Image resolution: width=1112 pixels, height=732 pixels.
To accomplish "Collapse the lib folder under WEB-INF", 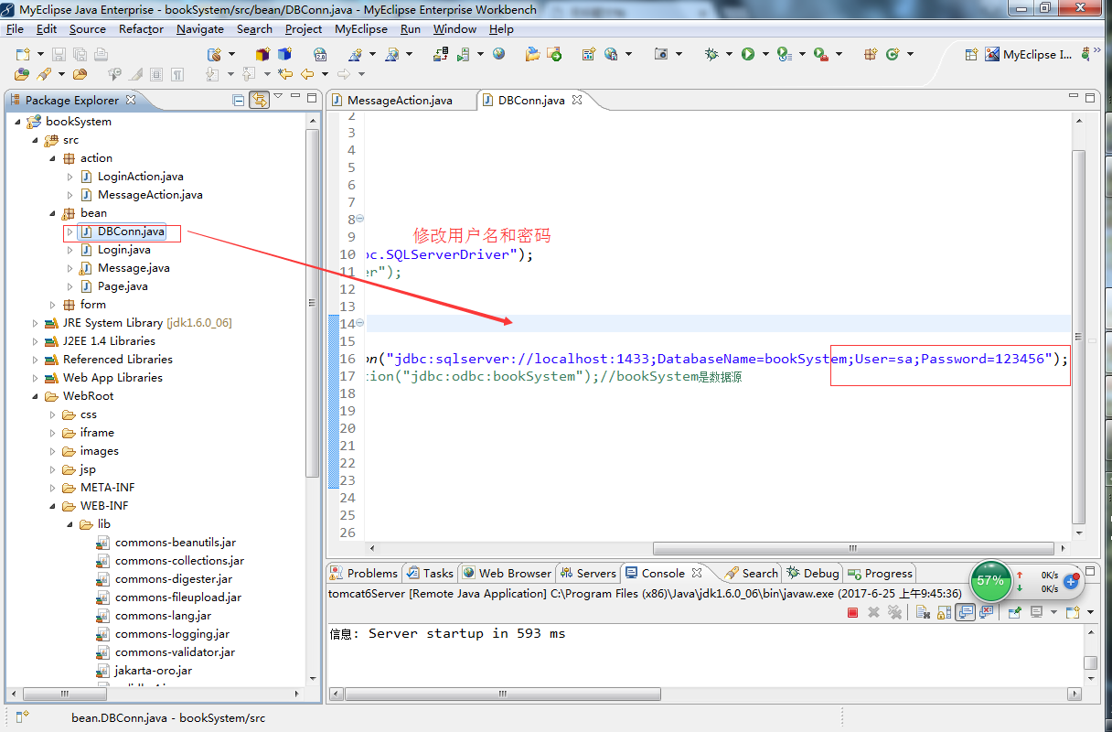I will [x=70, y=524].
